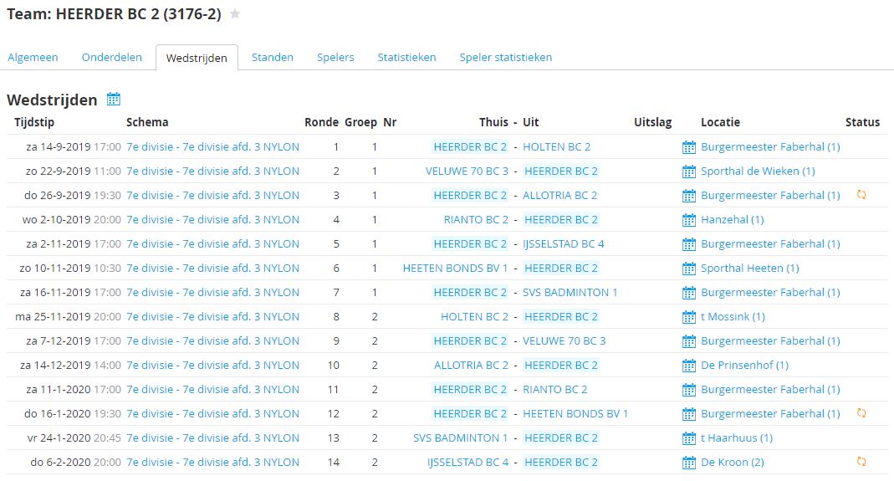The width and height of the screenshot is (894, 481).
Task: Open VELUWE 70 BC 3 home team link in round 2
Action: (x=467, y=171)
